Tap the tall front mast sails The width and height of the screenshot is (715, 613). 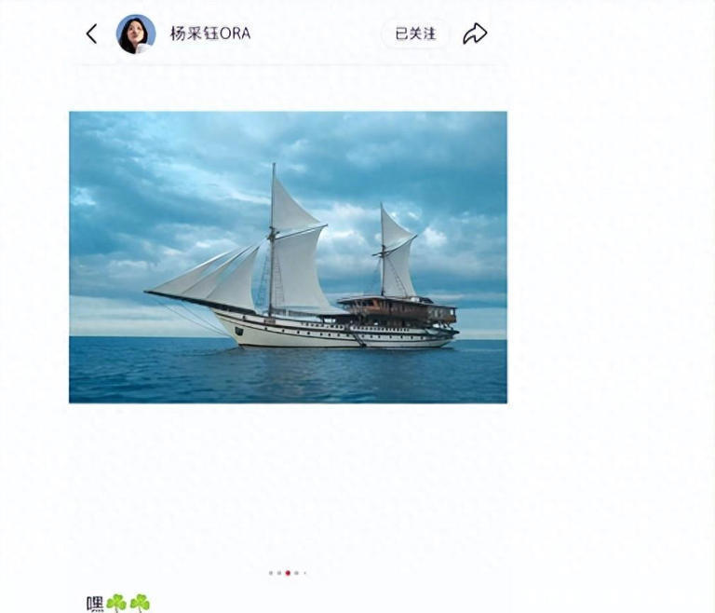(x=296, y=247)
